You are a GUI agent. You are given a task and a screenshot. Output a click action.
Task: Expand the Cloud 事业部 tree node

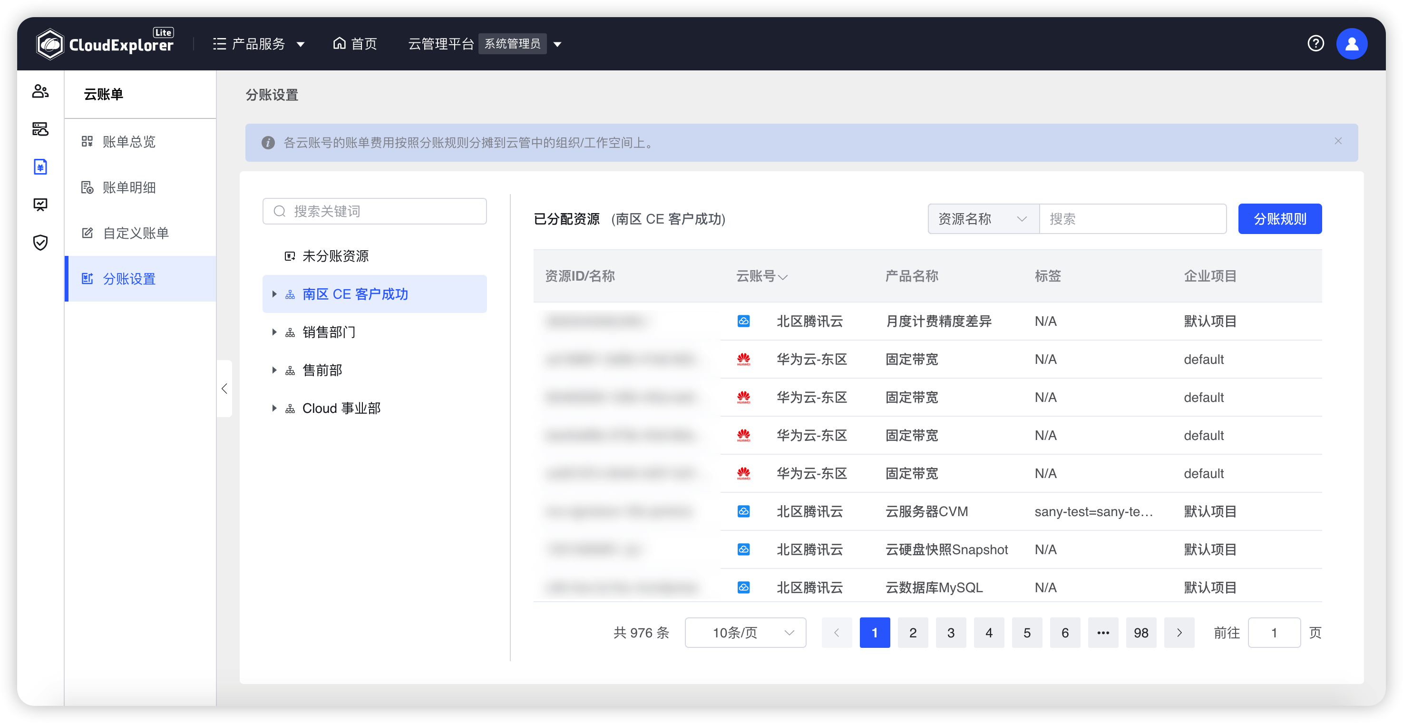(x=274, y=409)
